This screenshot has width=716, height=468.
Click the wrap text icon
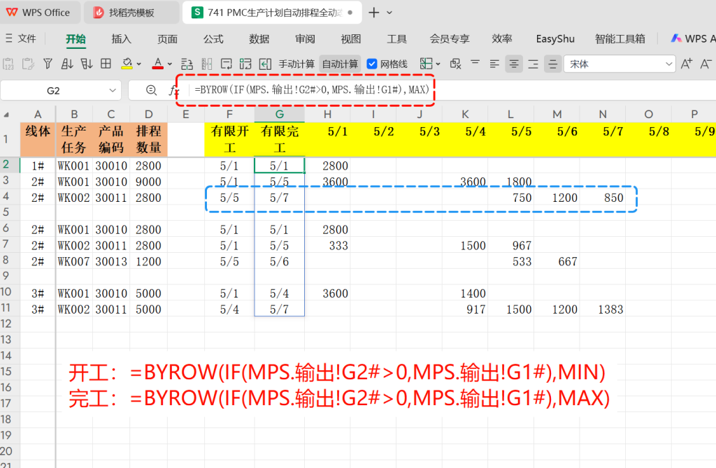226,64
